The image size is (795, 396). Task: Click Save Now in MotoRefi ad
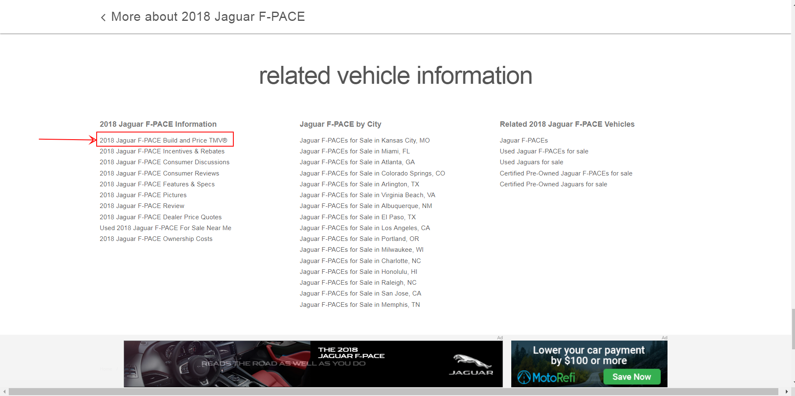click(632, 377)
